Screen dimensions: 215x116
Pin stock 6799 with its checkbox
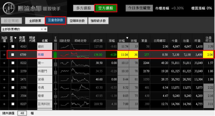(x=13, y=55)
